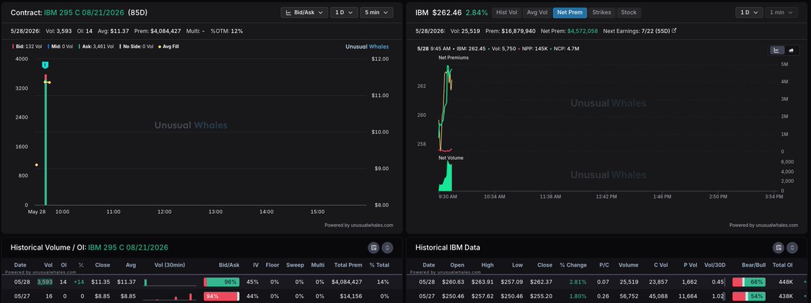The height and width of the screenshot is (303, 811).
Task: Open the 1 min interval dropdown
Action: [x=781, y=12]
